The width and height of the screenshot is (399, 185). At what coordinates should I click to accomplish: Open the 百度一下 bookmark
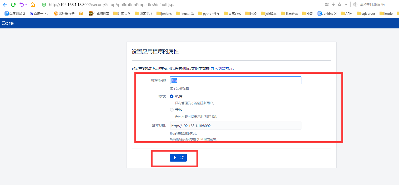[x=38, y=13]
